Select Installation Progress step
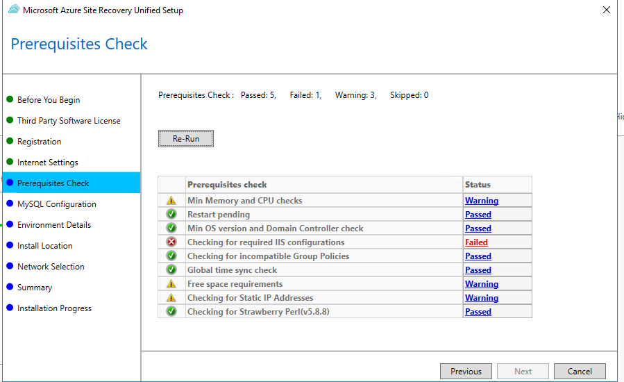 [55, 308]
